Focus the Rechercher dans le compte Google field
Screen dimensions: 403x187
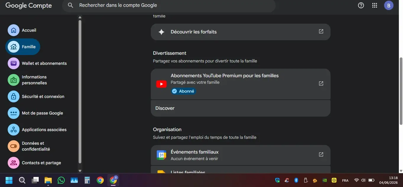(169, 5)
